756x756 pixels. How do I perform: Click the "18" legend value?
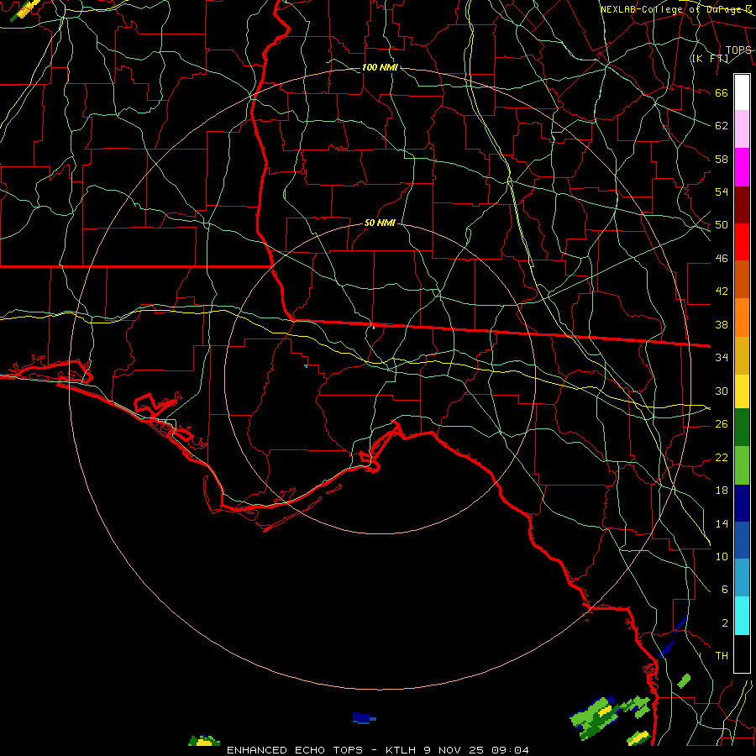pyautogui.click(x=722, y=491)
